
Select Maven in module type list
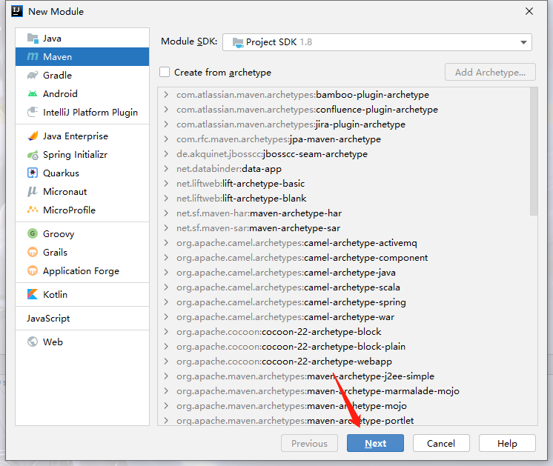coord(82,56)
